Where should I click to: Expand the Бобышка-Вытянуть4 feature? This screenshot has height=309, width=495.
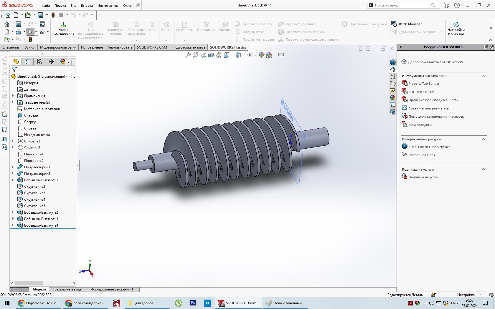click(13, 225)
